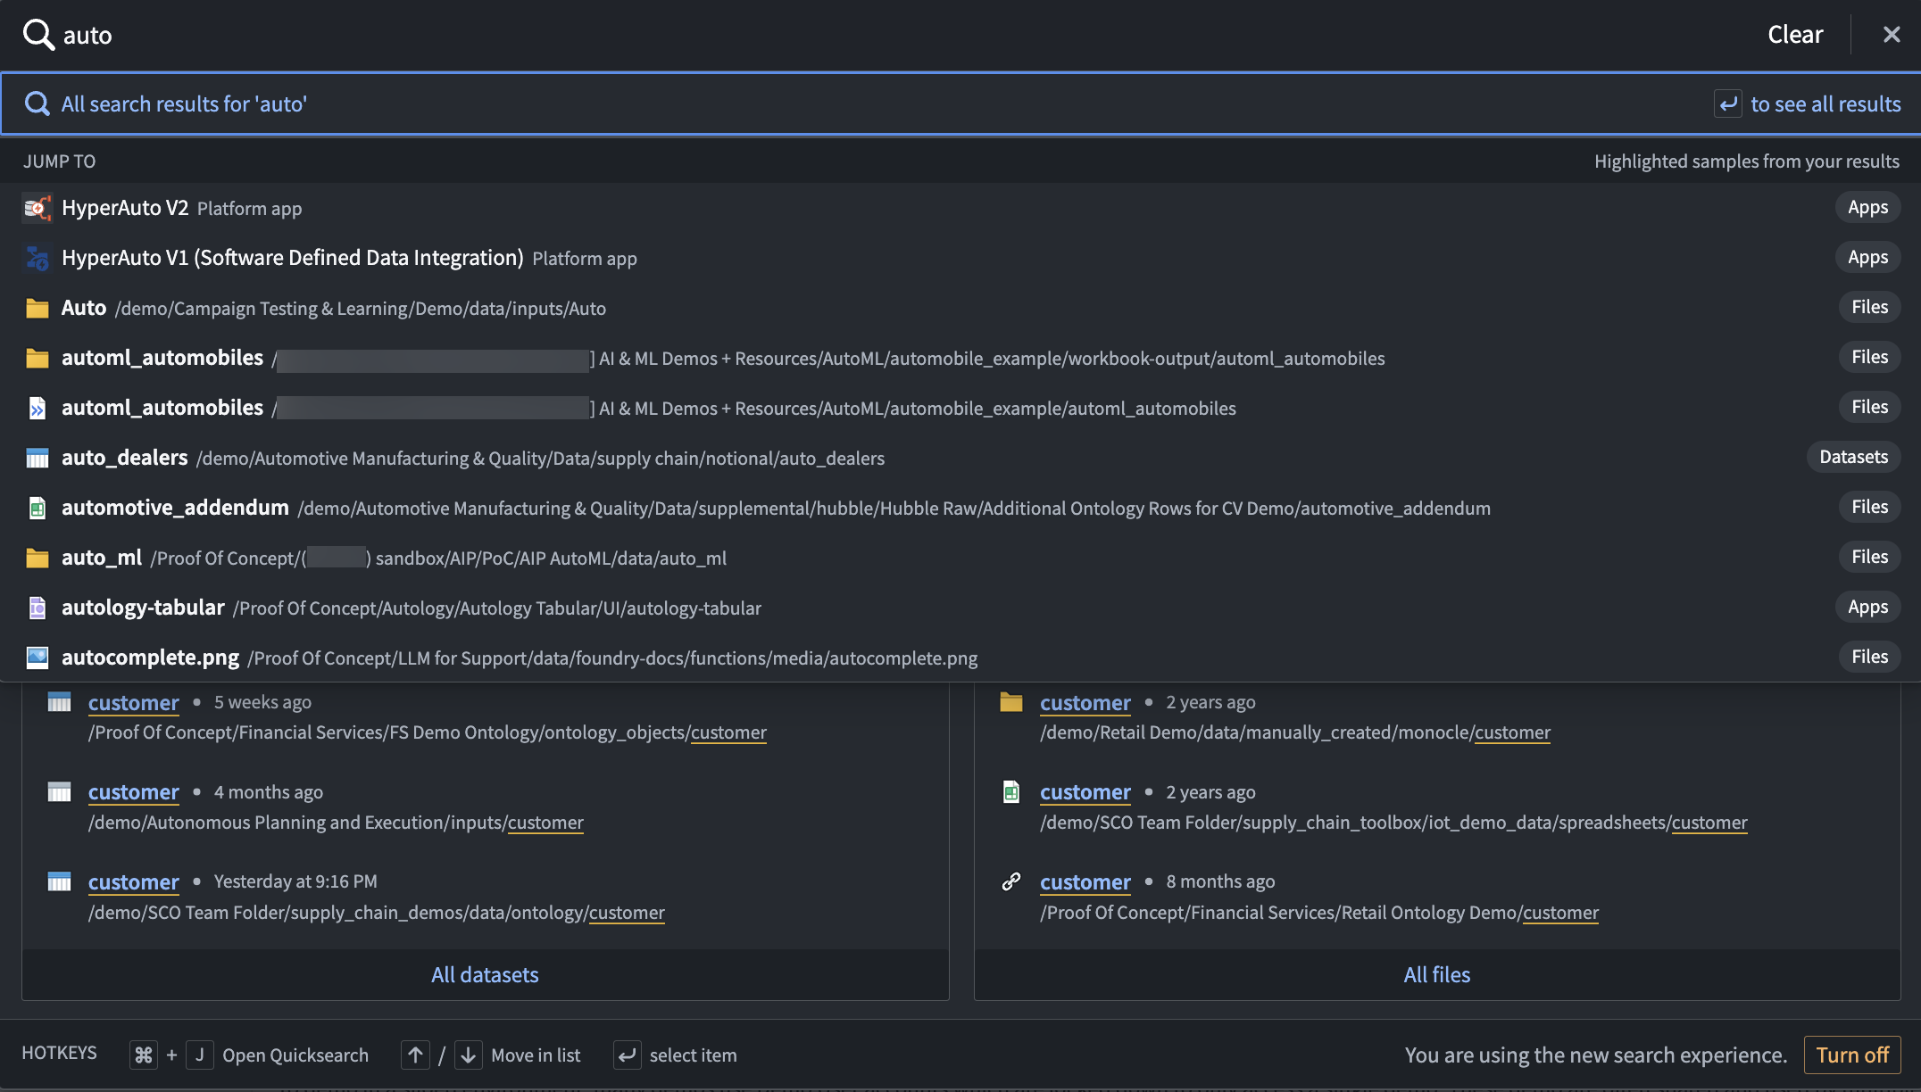1921x1092 pixels.
Task: Click dataset icon for customer Yesterday at 9:16 PM
Action: 59,881
